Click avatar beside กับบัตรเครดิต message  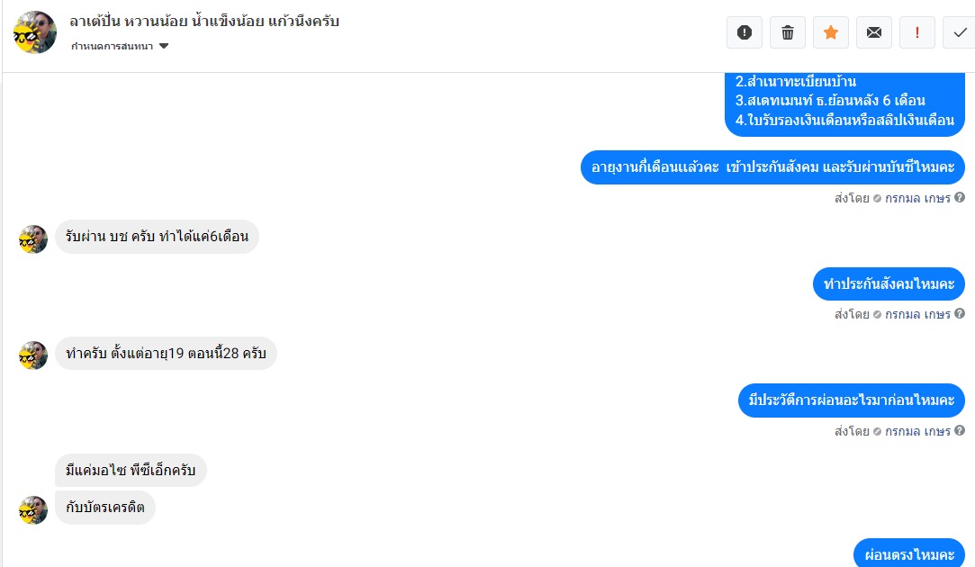click(33, 509)
